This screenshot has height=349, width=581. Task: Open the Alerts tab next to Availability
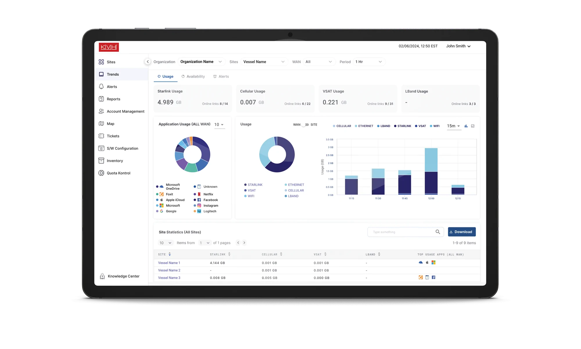click(221, 76)
